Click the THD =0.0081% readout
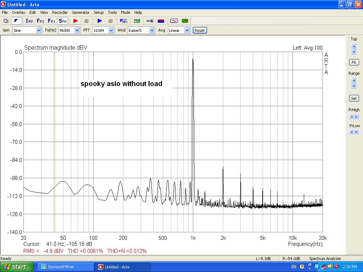This screenshot has height=272, width=363. (x=85, y=251)
